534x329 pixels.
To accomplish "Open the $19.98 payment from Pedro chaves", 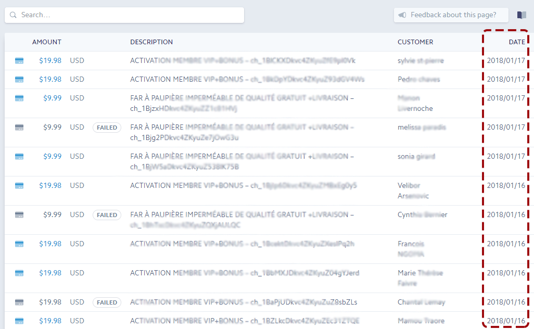I will pyautogui.click(x=50, y=79).
